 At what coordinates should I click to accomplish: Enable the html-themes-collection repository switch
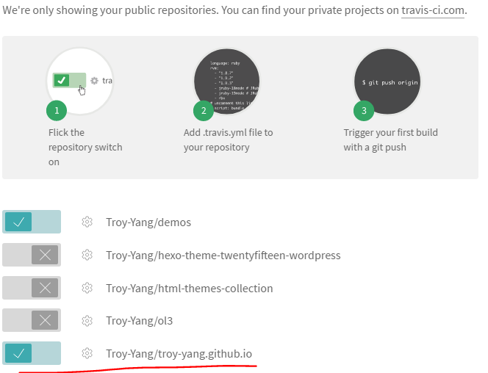pyautogui.click(x=32, y=289)
